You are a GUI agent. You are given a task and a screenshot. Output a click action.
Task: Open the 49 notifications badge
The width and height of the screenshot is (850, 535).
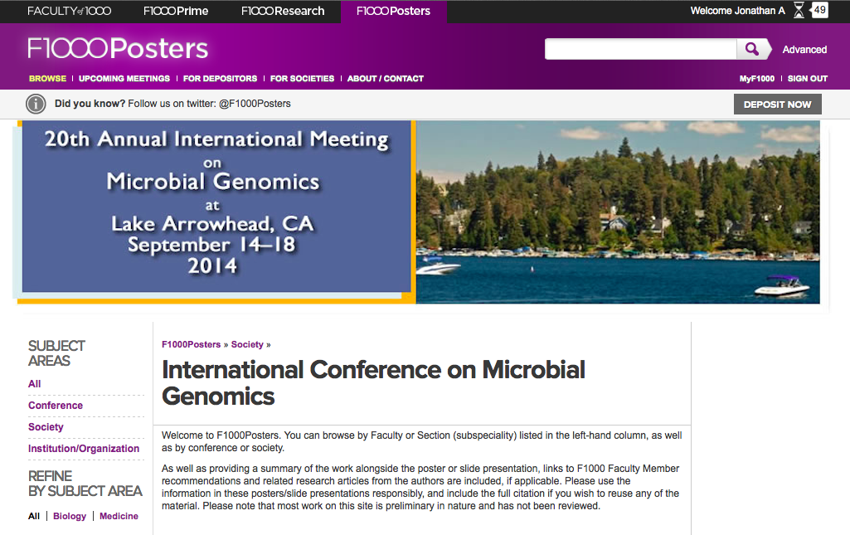pos(819,10)
